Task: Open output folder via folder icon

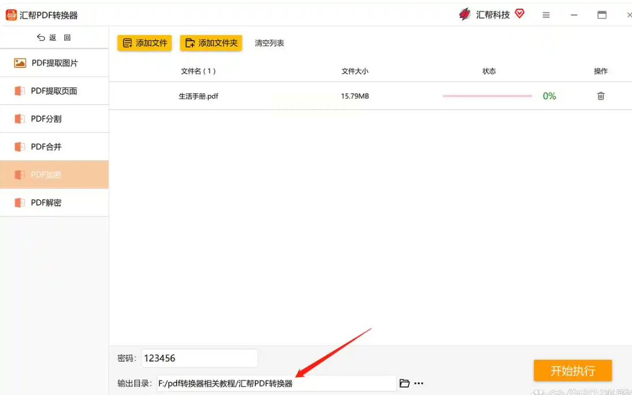Action: [404, 383]
